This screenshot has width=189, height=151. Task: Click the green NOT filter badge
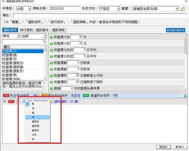pos(86,96)
